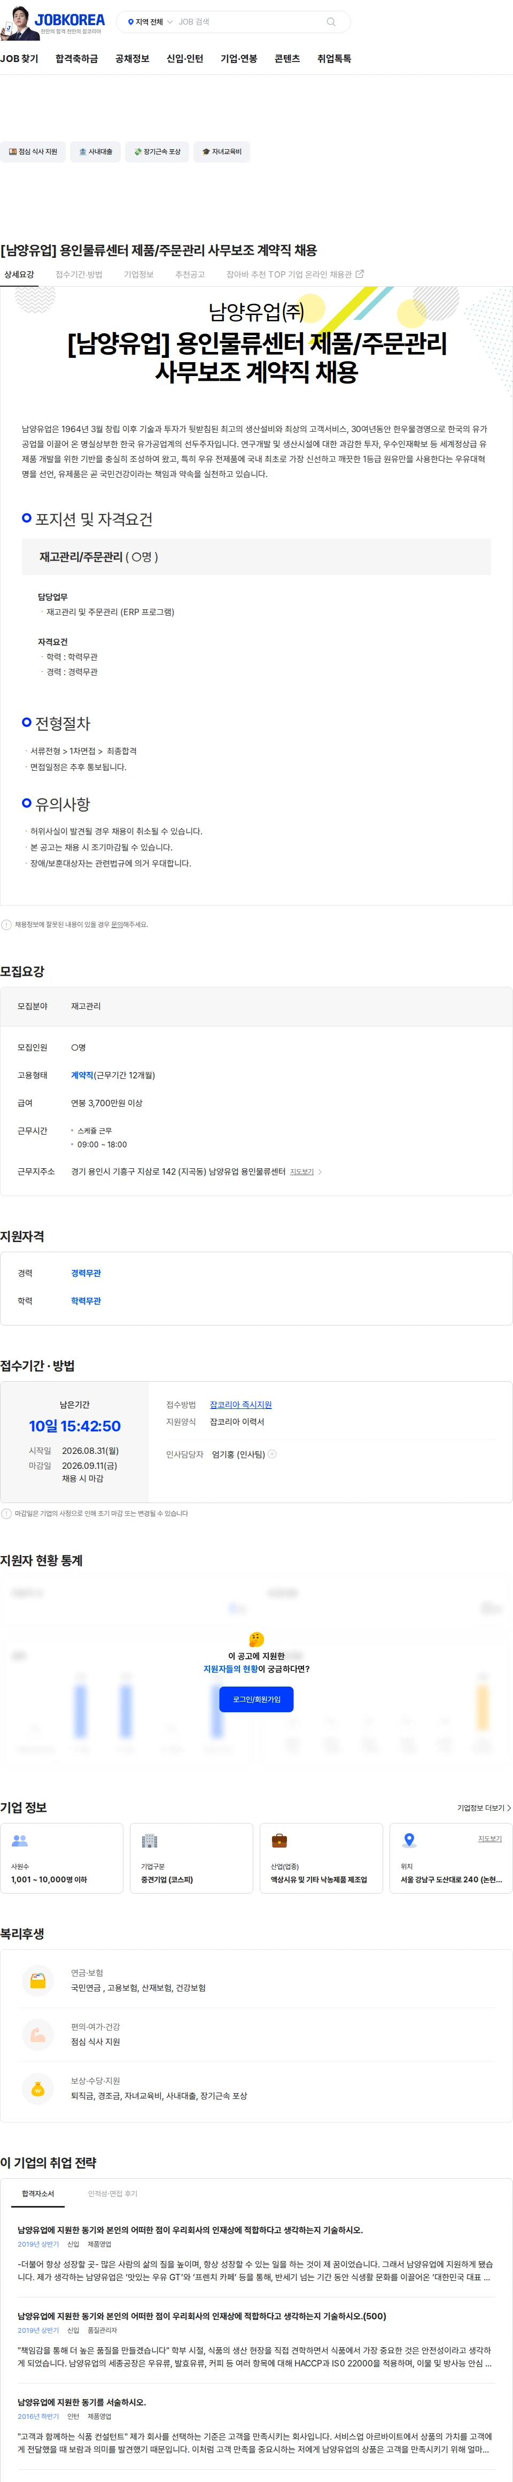Click the 서울 강남구 도산대로 240 address

pos(452,1880)
